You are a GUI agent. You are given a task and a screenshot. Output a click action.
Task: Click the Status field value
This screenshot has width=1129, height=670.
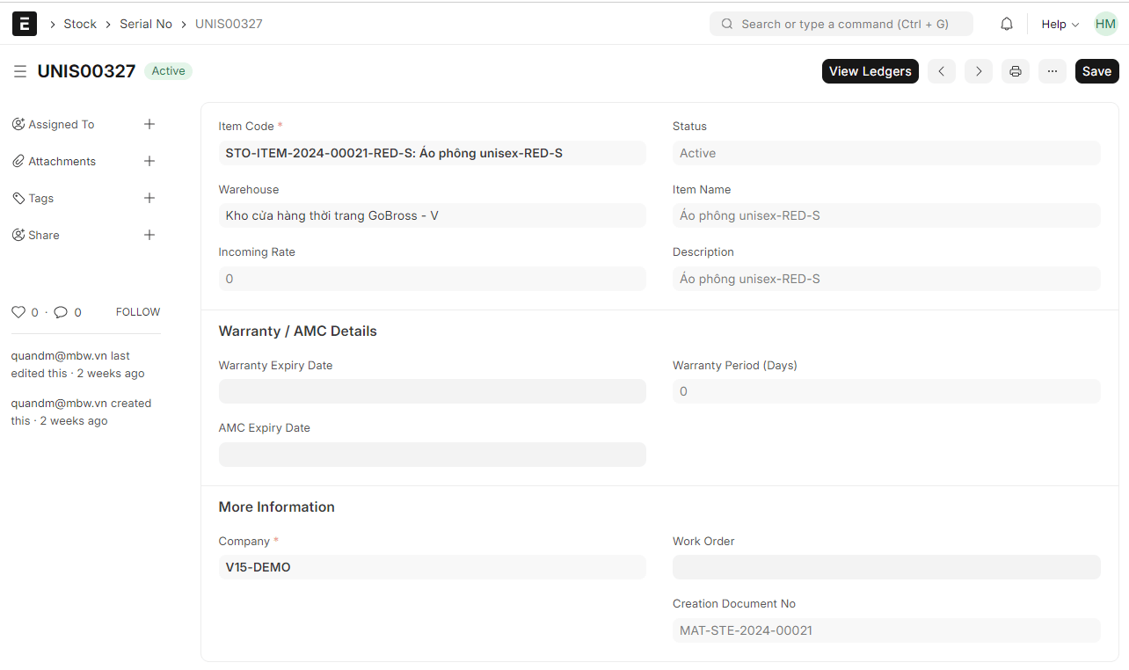pos(886,153)
